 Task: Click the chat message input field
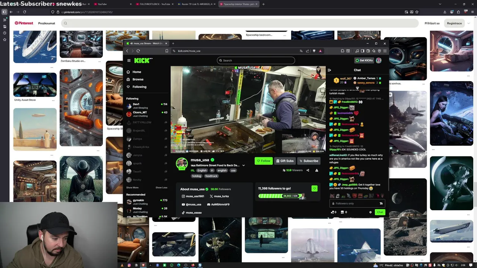click(357, 204)
